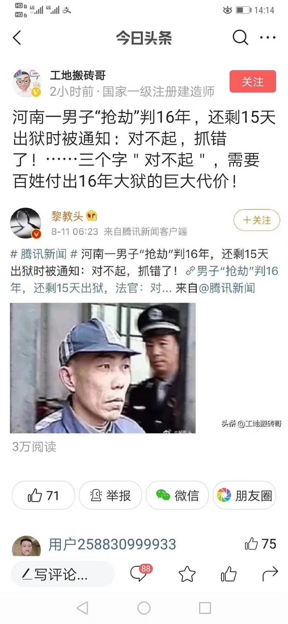
Task: Open the prisoner and officer photo
Action: [103, 368]
